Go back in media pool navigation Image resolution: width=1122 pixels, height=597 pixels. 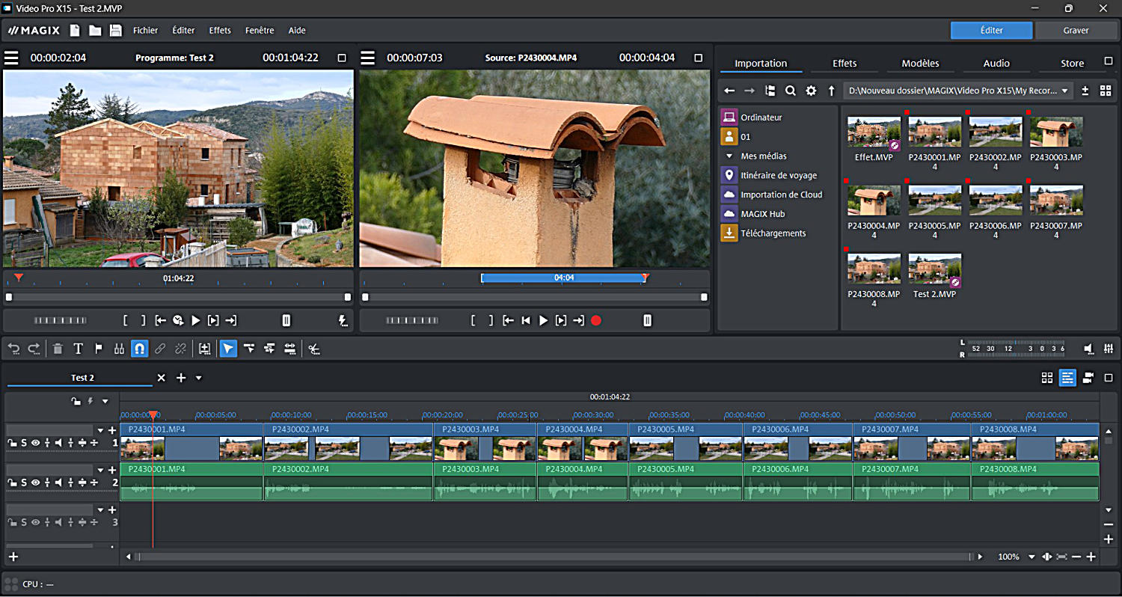pyautogui.click(x=729, y=91)
